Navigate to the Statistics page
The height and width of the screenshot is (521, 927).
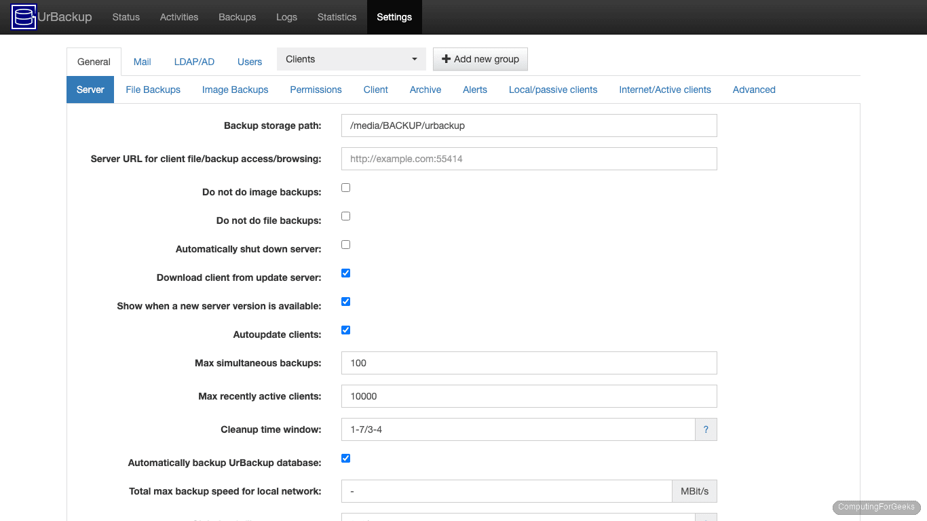pyautogui.click(x=337, y=17)
